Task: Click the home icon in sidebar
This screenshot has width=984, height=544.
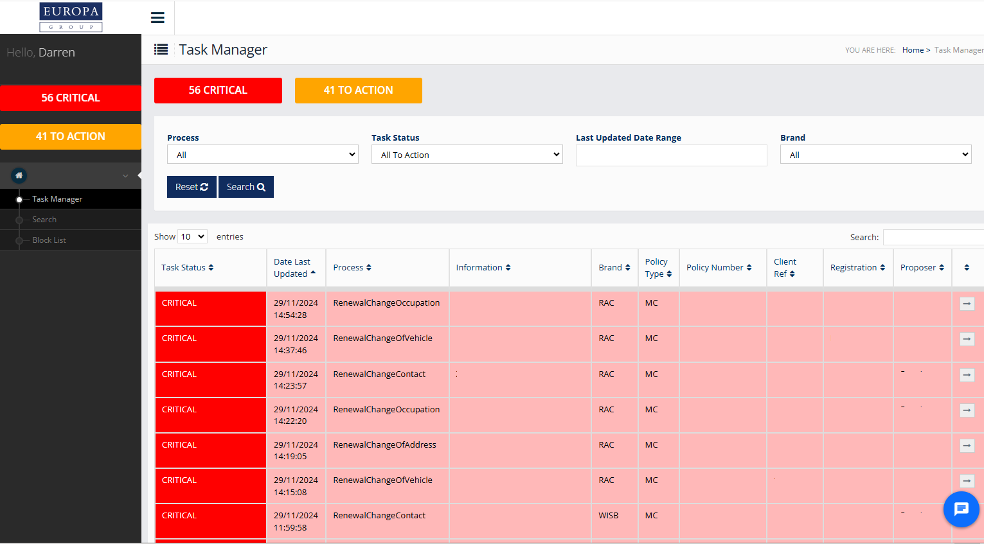Action: pos(19,175)
